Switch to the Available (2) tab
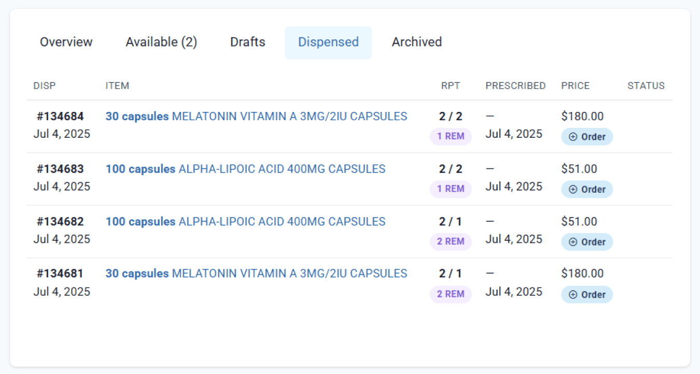Image resolution: width=700 pixels, height=374 pixels. tap(161, 42)
